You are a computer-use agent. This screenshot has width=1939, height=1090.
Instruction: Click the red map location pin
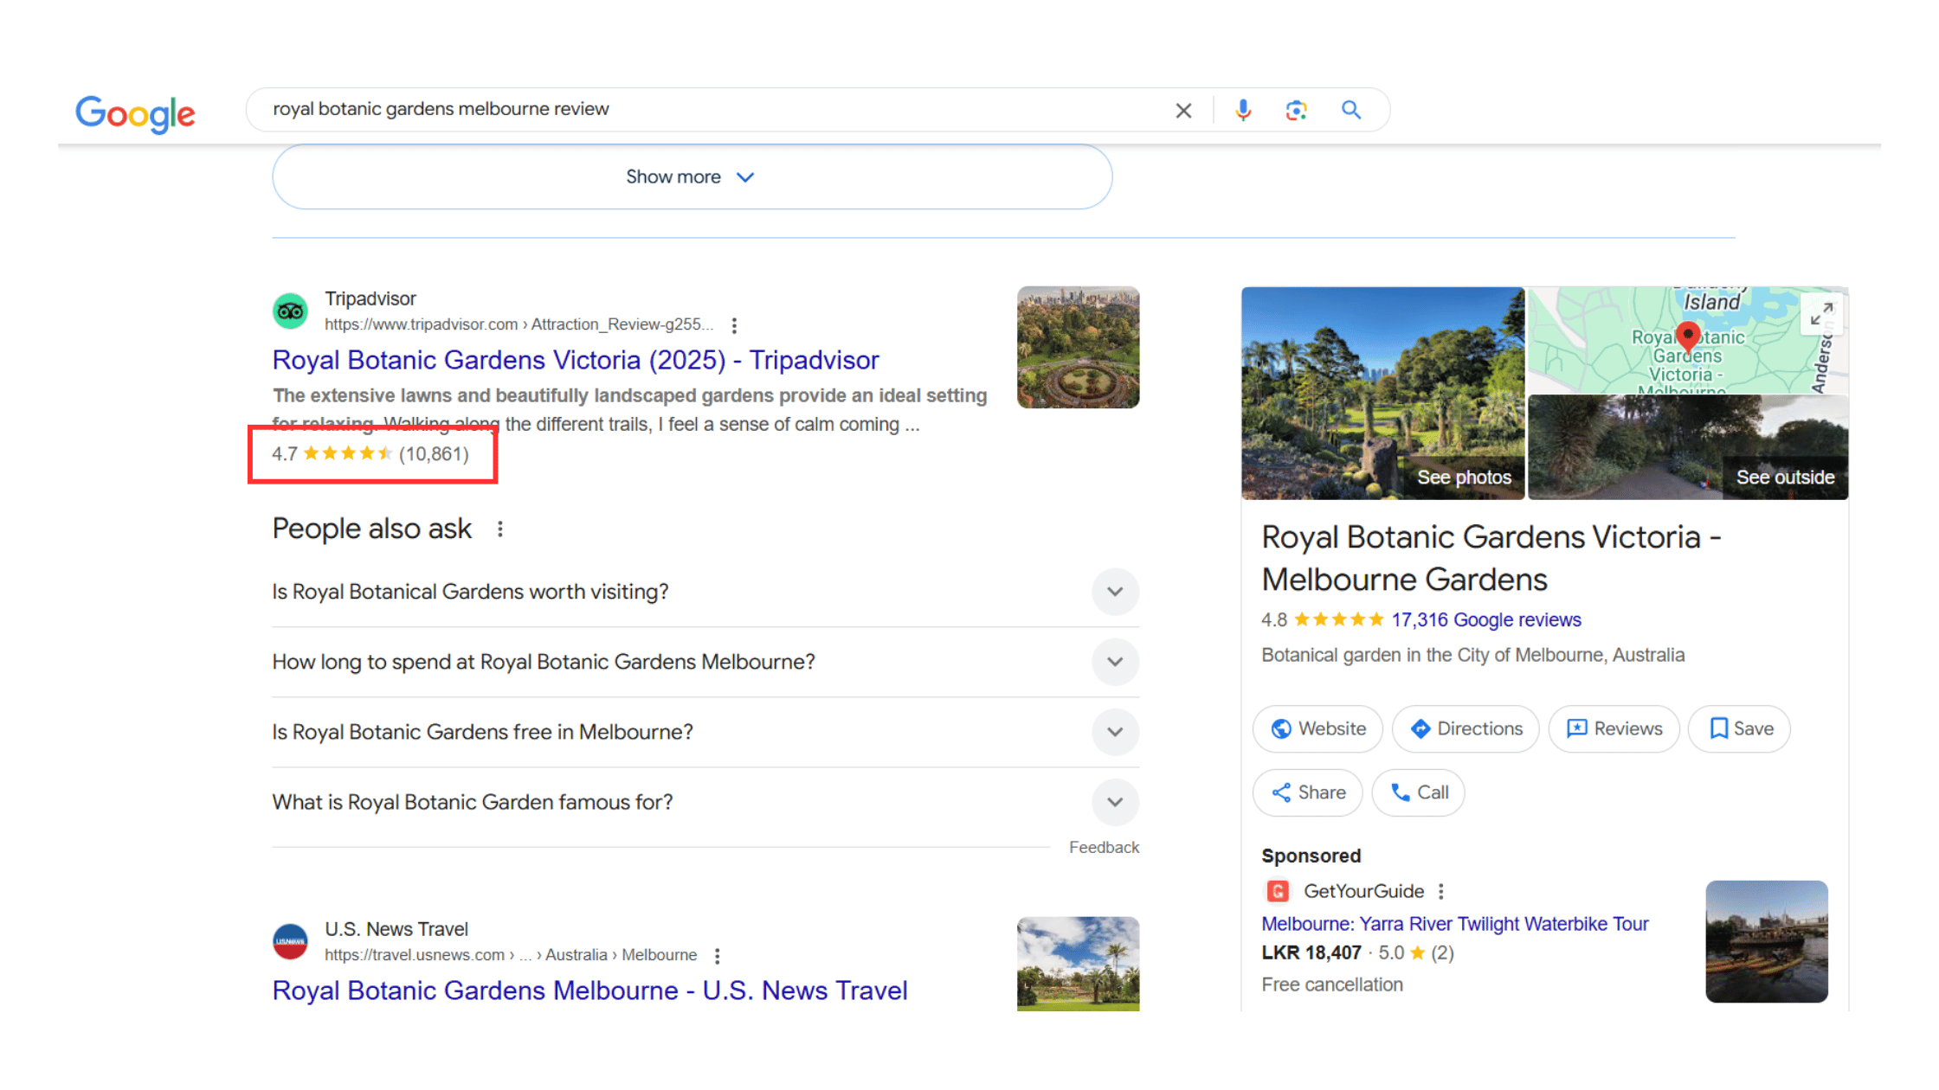tap(1687, 336)
